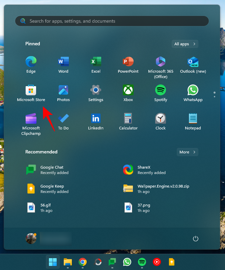The width and height of the screenshot is (225, 270).
Task: Open Outlook (new) pinned app
Action: [x=193, y=65]
